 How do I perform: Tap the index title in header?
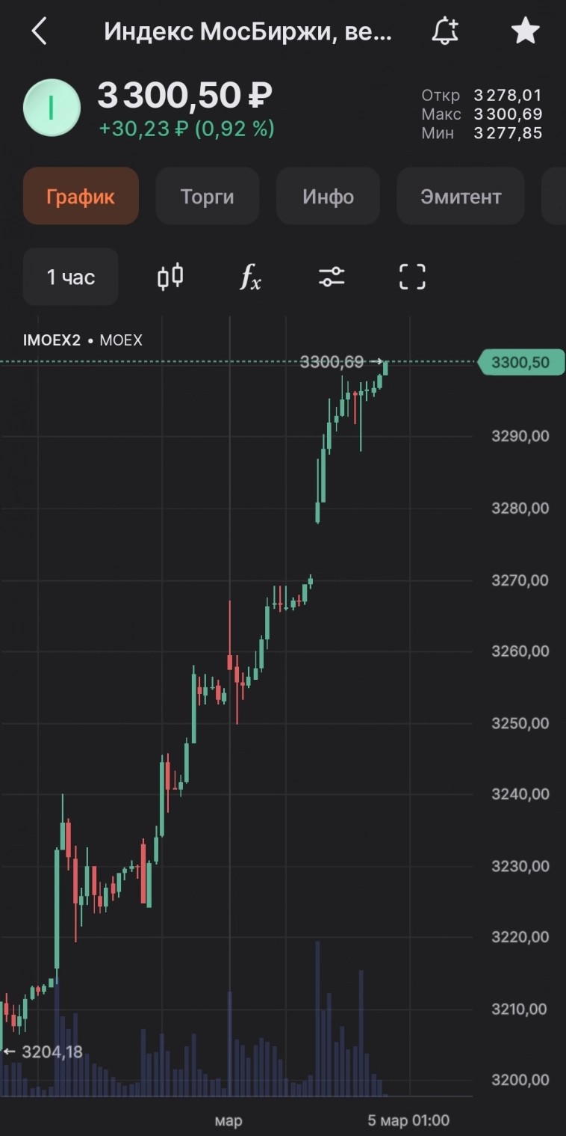(x=247, y=31)
